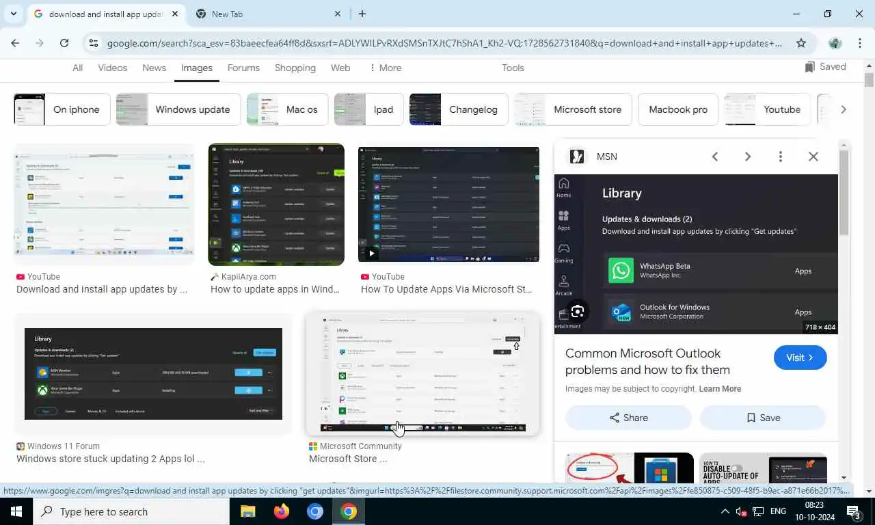Screen dimensions: 875x525
Task: Open 'Windows store stuck updating 2 Apps' link
Action: 110,459
